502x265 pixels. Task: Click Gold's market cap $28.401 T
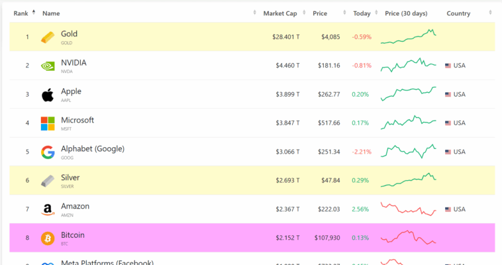click(286, 37)
